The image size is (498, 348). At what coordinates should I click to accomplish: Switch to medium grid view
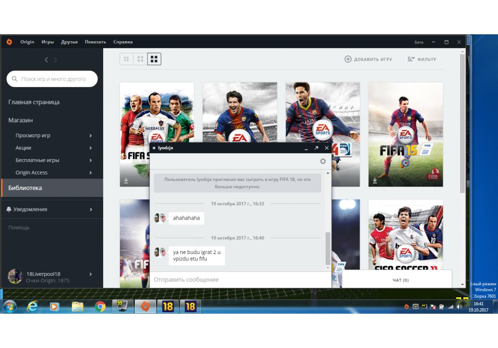[x=140, y=59]
